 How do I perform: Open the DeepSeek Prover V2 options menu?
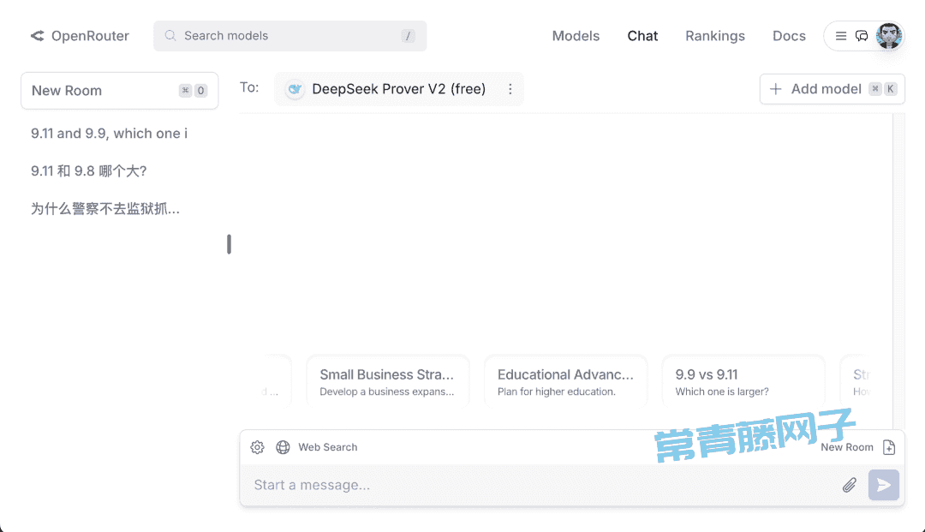click(x=510, y=89)
